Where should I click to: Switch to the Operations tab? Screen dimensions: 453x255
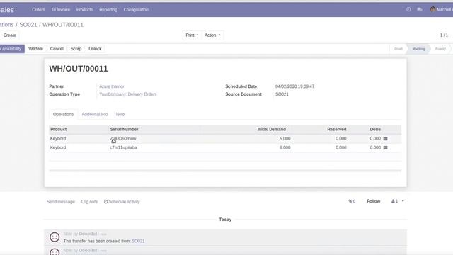pyautogui.click(x=63, y=114)
